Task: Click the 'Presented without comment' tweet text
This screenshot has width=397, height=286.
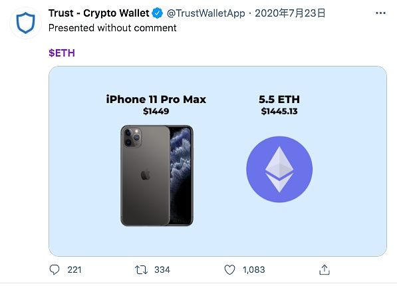Action: [112, 28]
